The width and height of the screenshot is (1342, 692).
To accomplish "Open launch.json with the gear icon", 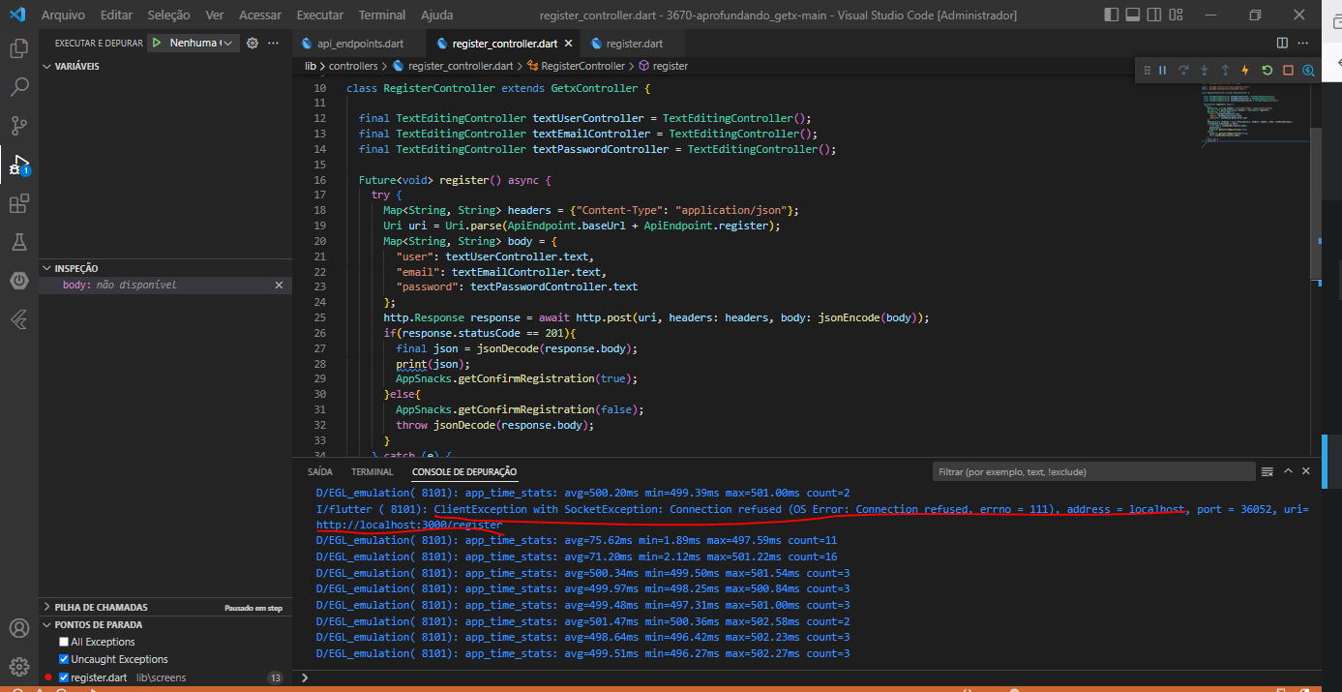I will click(253, 44).
